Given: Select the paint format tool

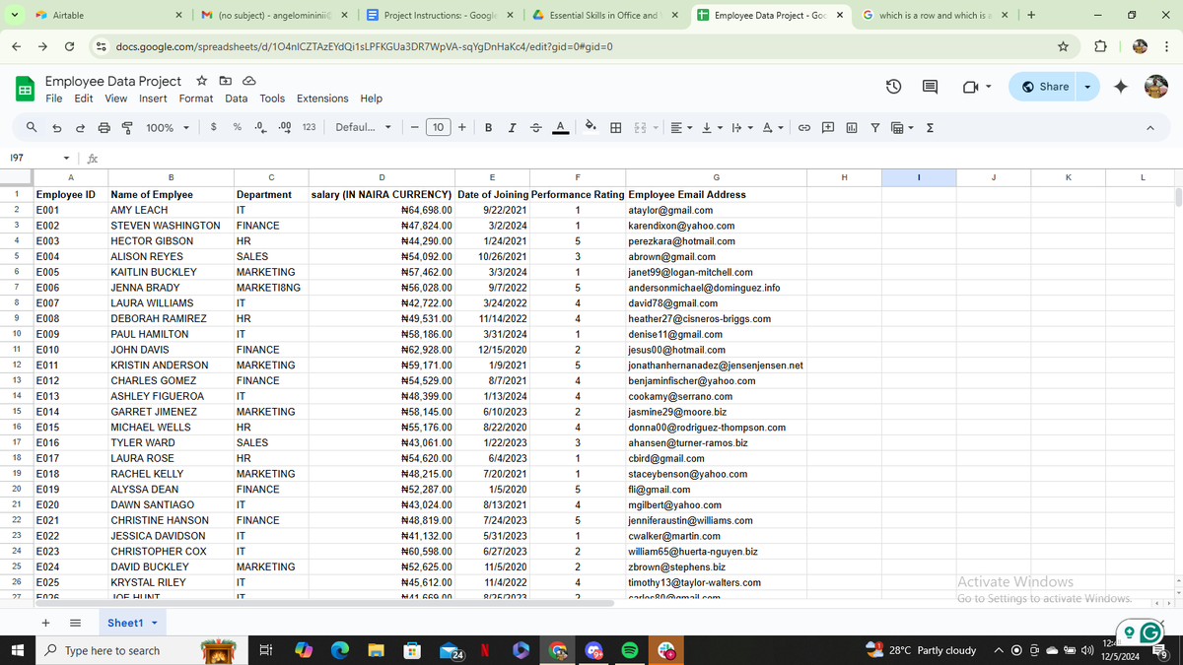Looking at the screenshot, I should click(x=126, y=127).
